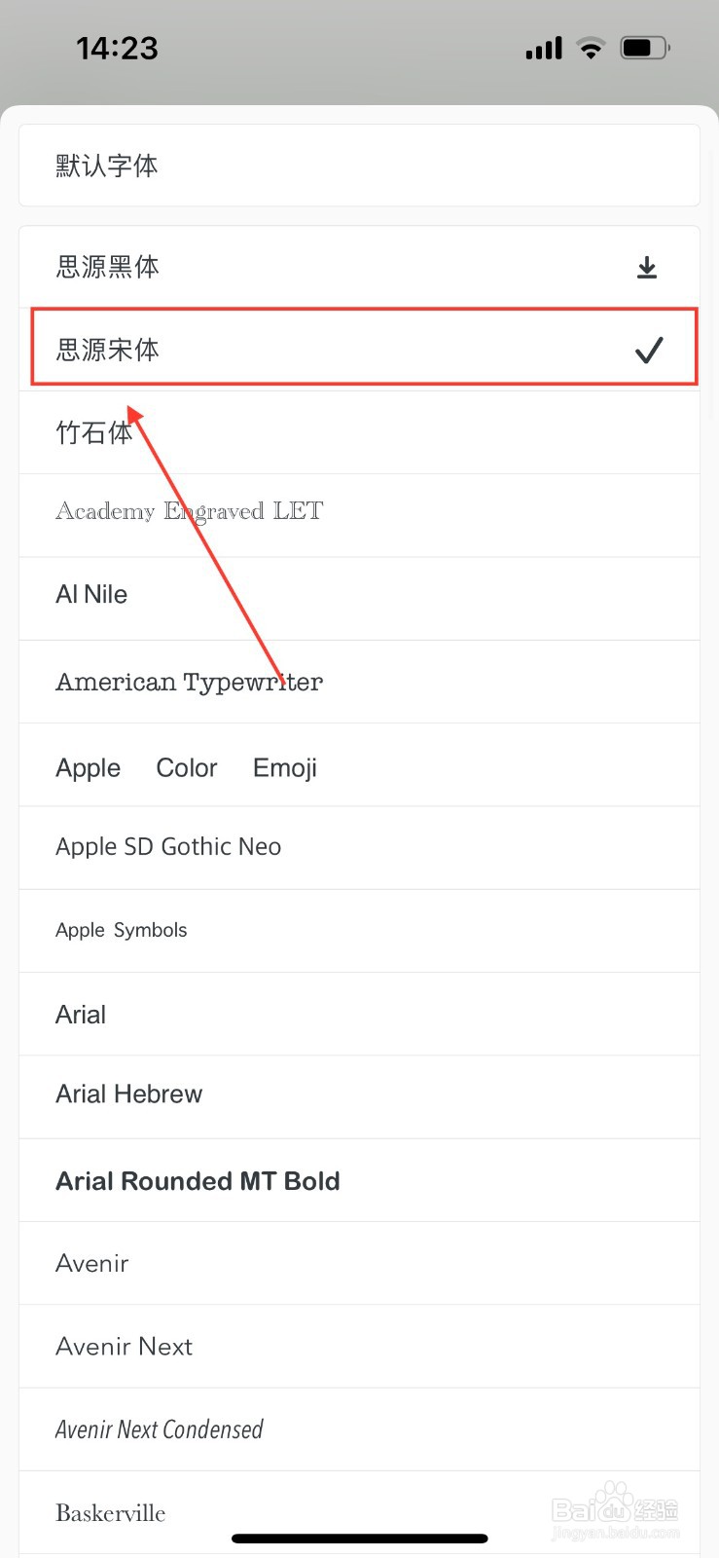Screen dimensions: 719x1558
Task: Select 默认字体 default font option
Action: (x=359, y=166)
